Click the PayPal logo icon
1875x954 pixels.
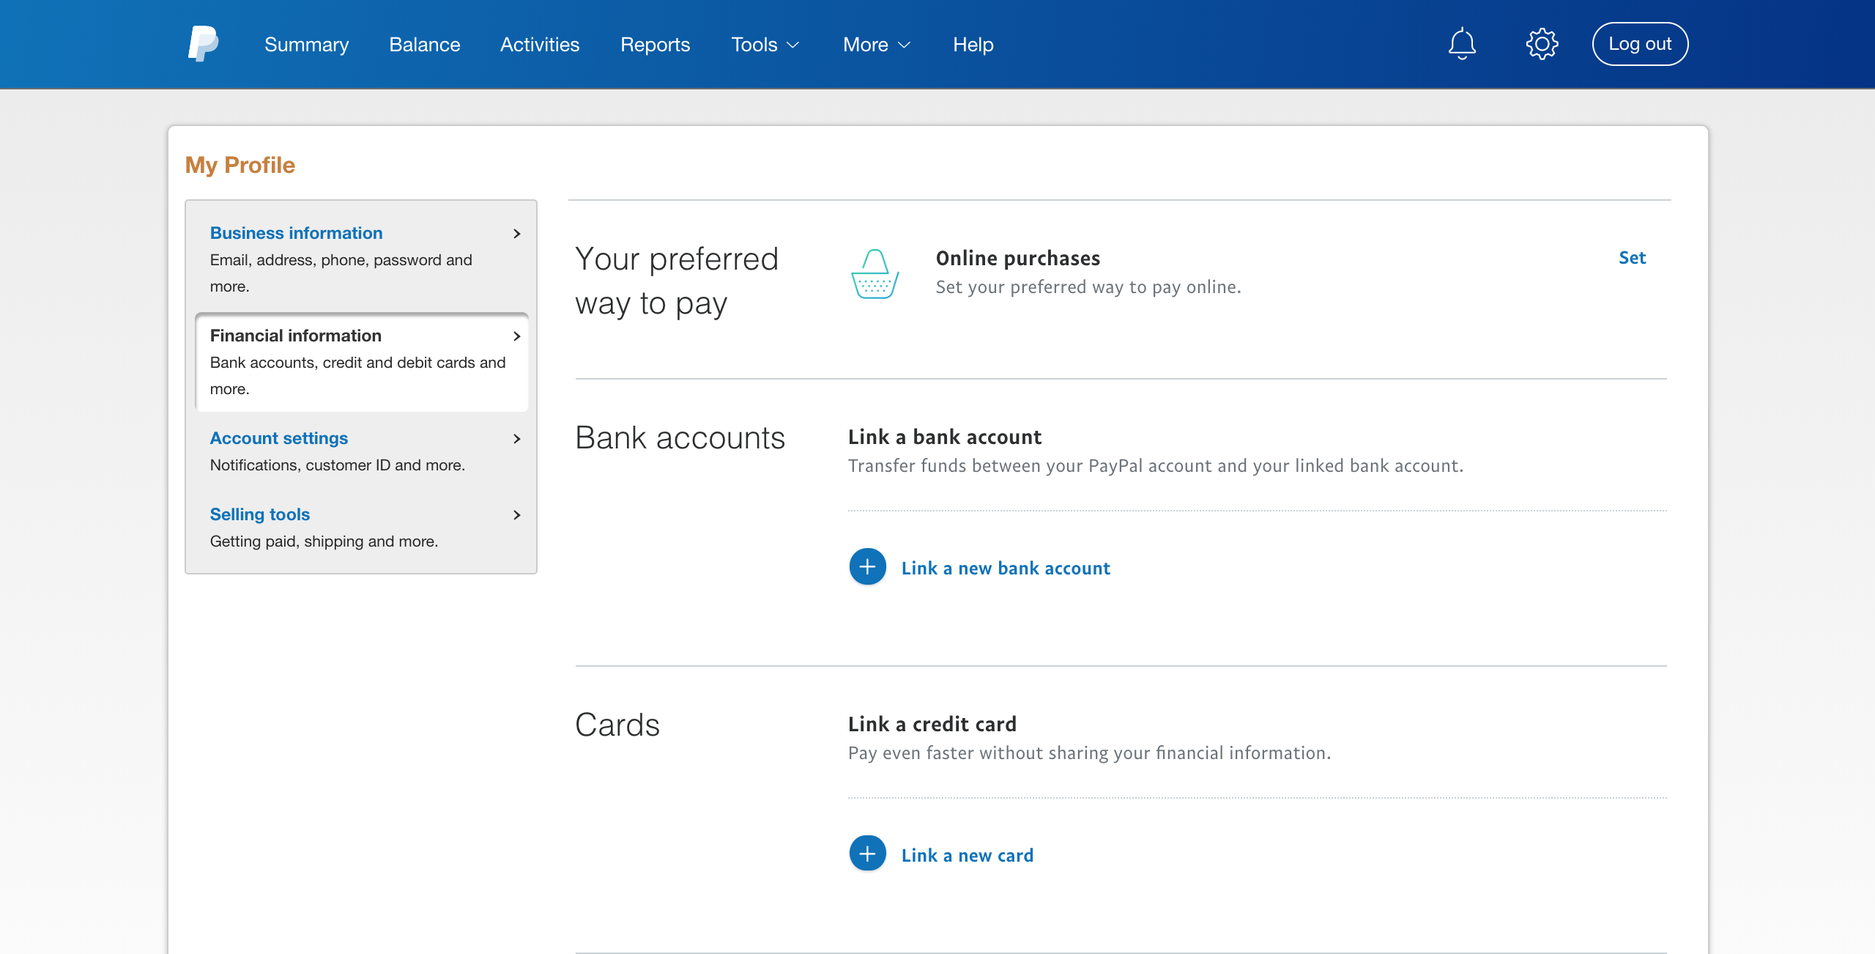(203, 44)
